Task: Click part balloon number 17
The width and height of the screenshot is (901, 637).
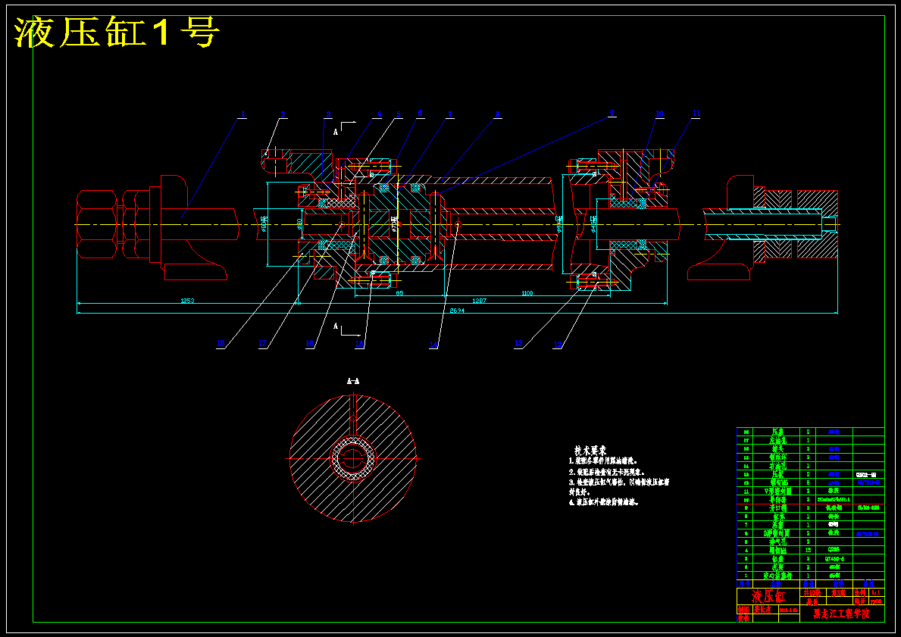Action: [263, 344]
